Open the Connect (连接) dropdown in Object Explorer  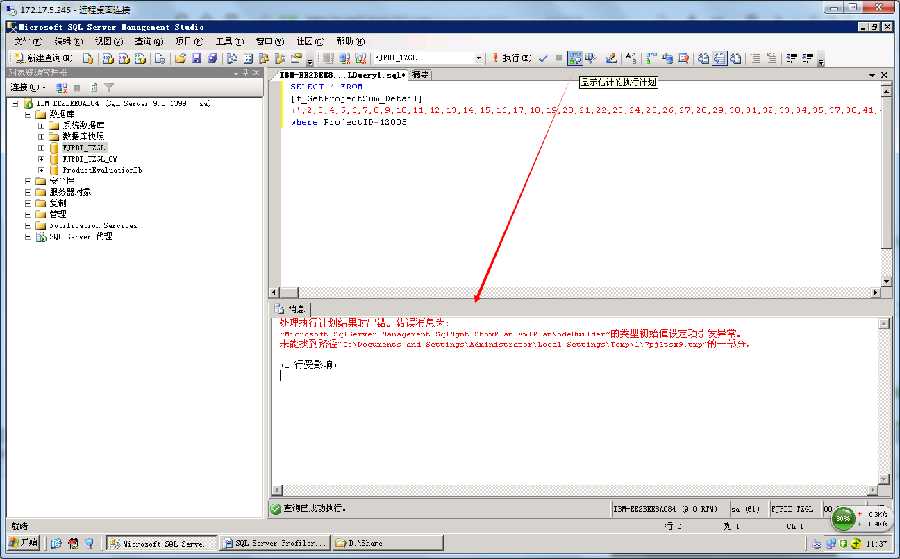(28, 87)
